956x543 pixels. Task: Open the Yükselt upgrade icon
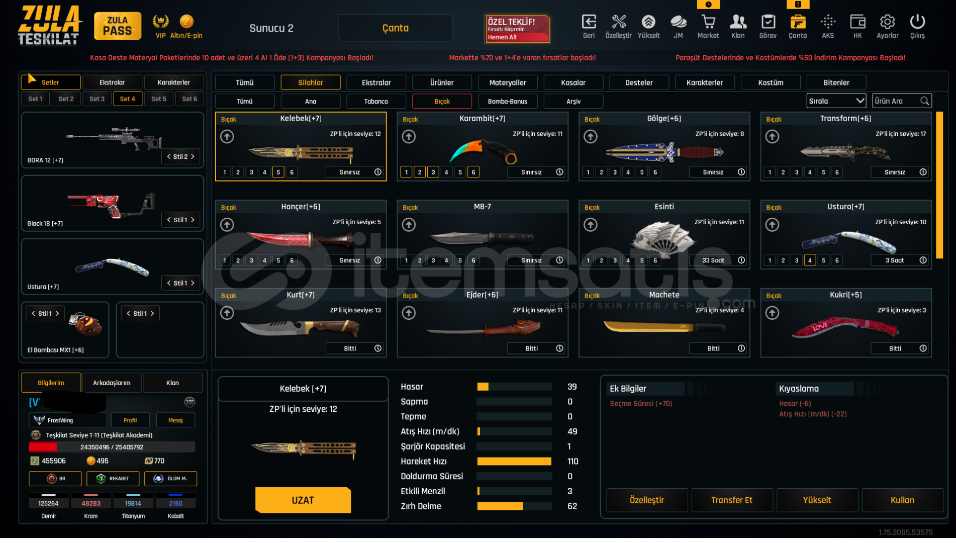648,22
